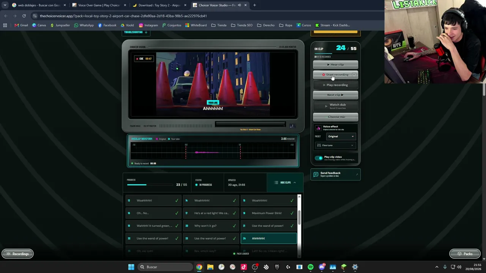Select clip 20 Why won't it go?
This screenshot has width=486, height=273.
pyautogui.click(x=211, y=226)
